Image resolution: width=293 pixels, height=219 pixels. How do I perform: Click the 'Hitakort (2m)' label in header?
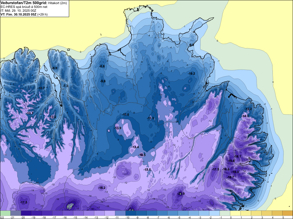(x=57, y=3)
